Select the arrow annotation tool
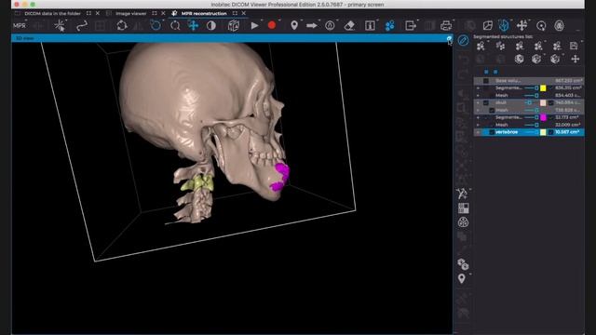 (312, 26)
